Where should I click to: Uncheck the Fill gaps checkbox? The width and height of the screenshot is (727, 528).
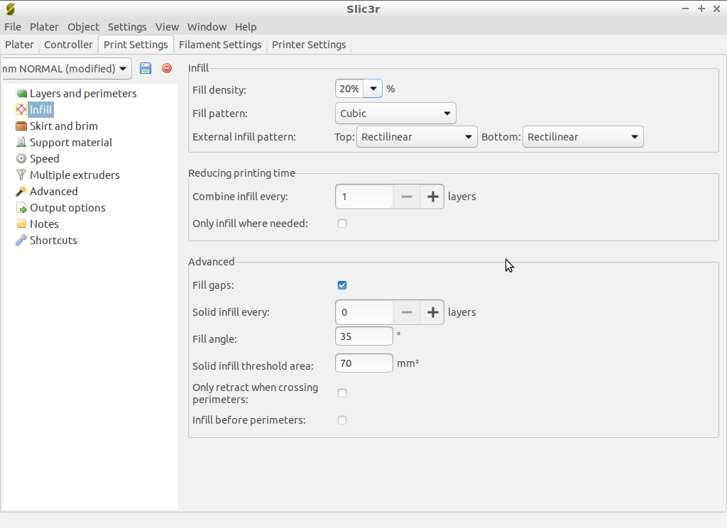(x=342, y=285)
